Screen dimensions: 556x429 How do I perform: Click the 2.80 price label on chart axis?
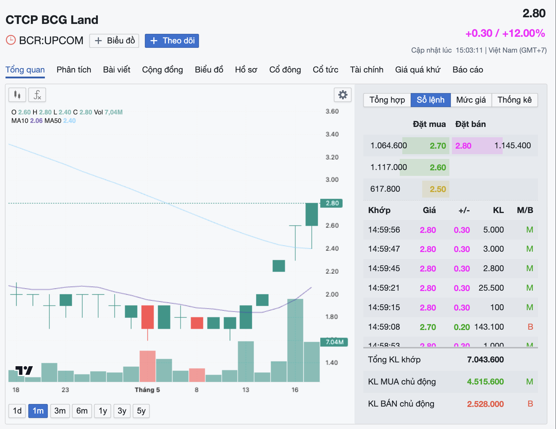(x=332, y=203)
